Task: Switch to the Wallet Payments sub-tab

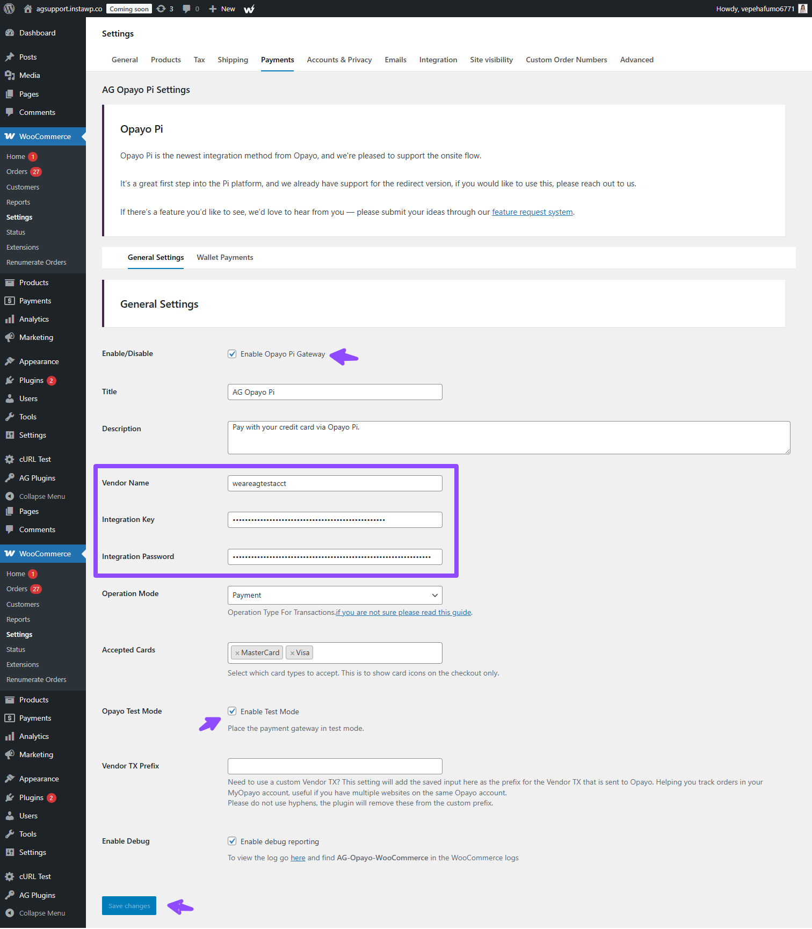Action: point(225,257)
